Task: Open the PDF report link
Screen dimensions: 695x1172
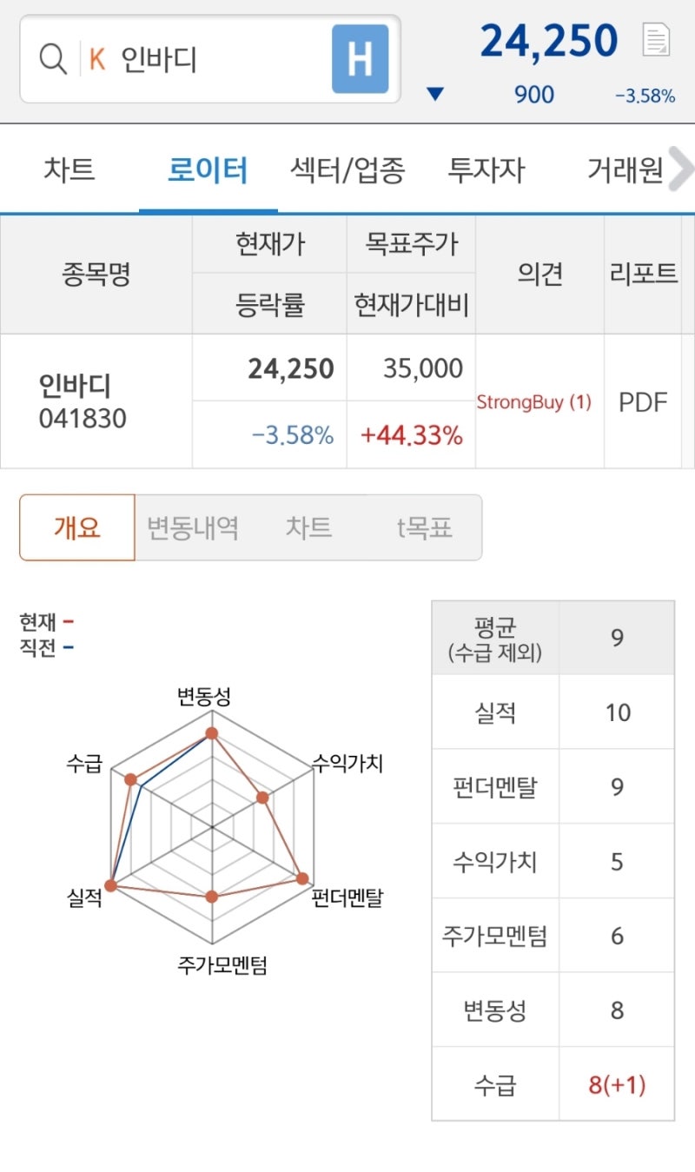Action: click(643, 402)
